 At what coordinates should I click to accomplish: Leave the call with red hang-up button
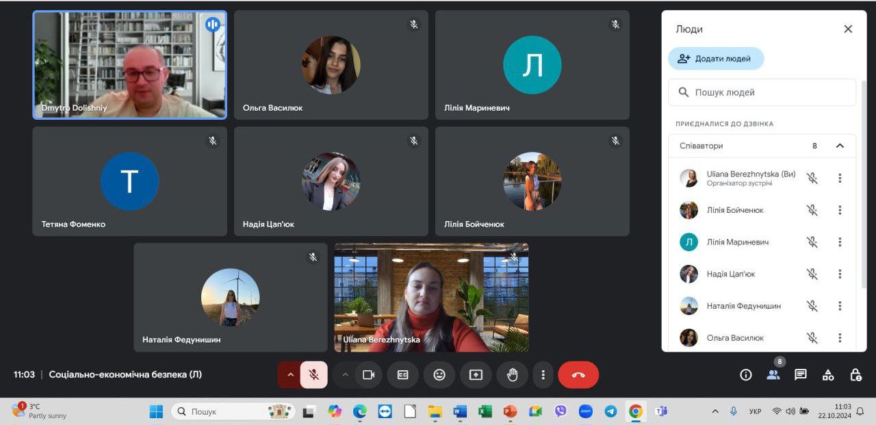578,374
